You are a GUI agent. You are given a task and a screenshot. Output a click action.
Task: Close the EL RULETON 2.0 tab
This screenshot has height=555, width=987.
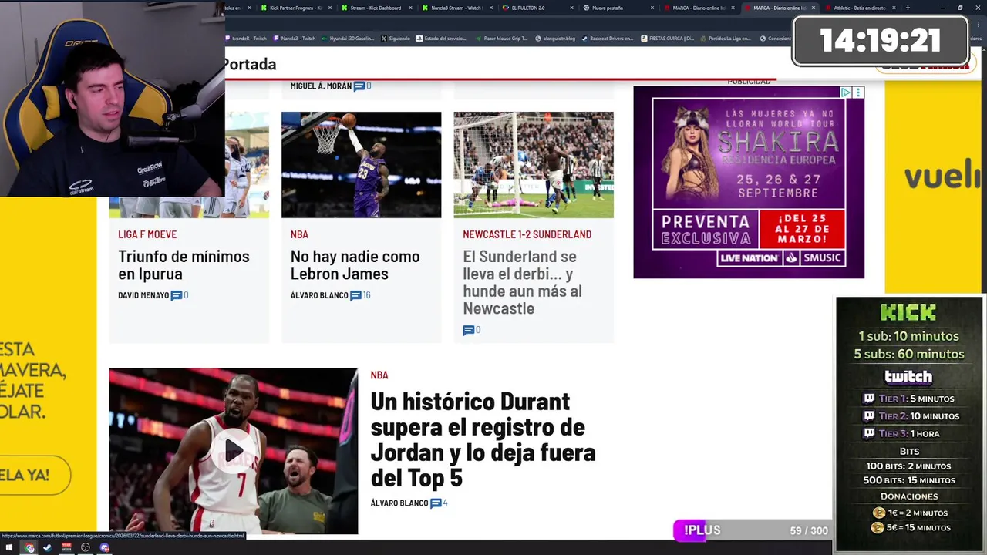(572, 8)
